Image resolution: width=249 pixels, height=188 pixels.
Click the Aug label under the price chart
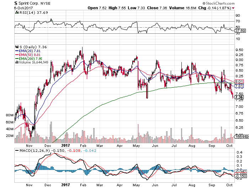coord(192,145)
